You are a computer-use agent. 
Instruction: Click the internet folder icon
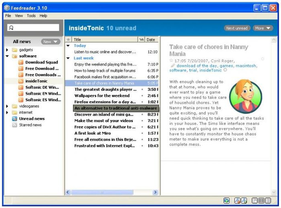[15, 112]
